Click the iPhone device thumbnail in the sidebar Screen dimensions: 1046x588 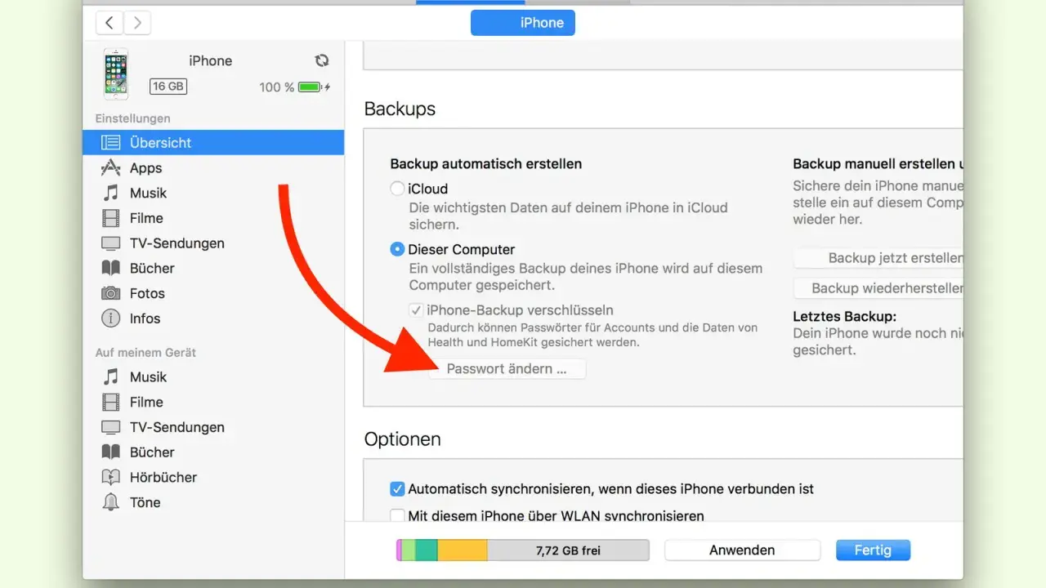click(x=115, y=74)
